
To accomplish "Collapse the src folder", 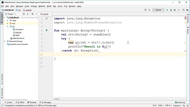I will click(x=7, y=26).
